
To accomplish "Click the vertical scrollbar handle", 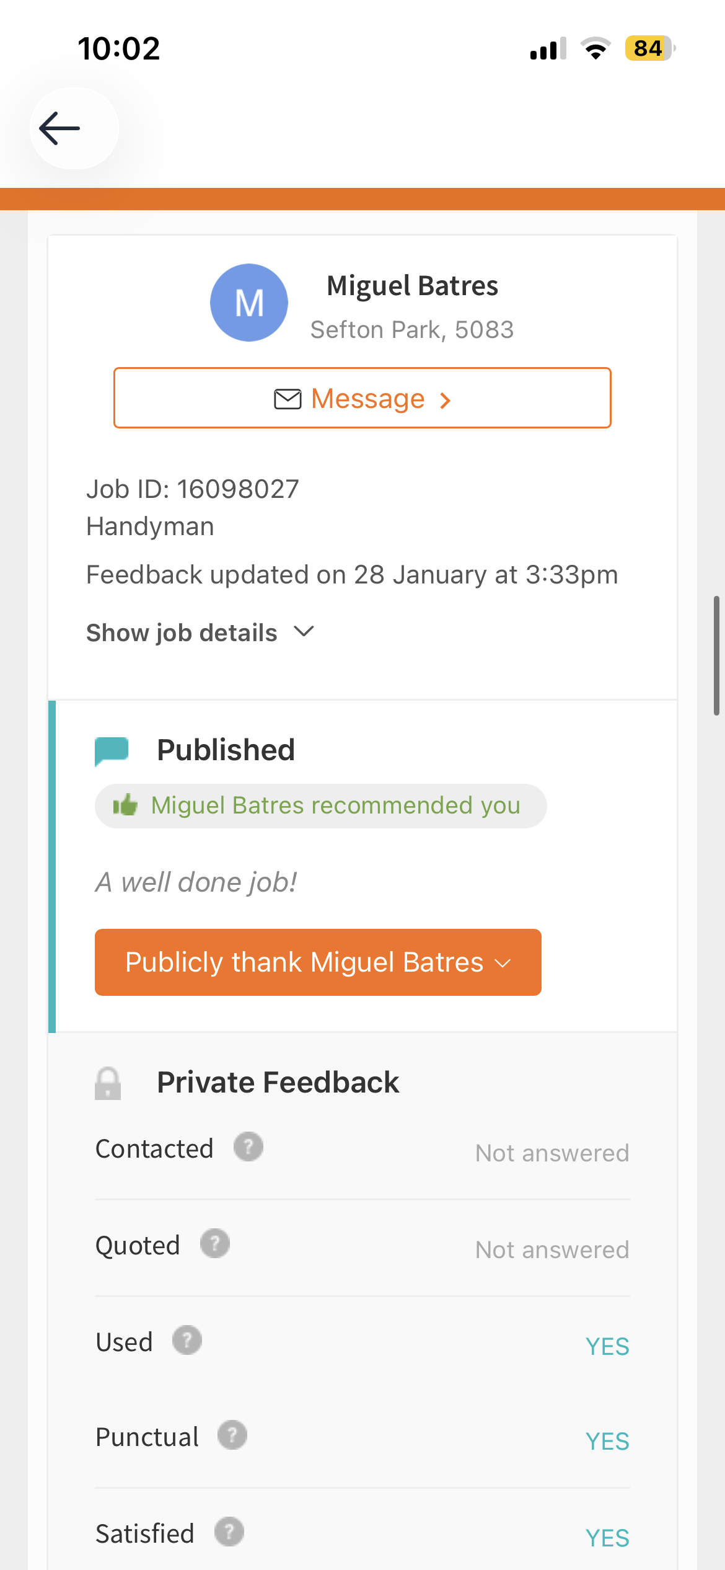I will (x=716, y=655).
